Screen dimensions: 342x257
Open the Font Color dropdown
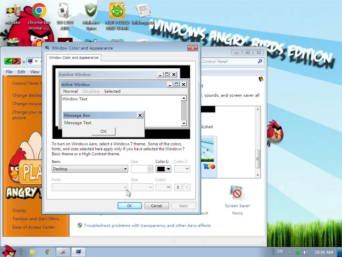click(x=163, y=187)
